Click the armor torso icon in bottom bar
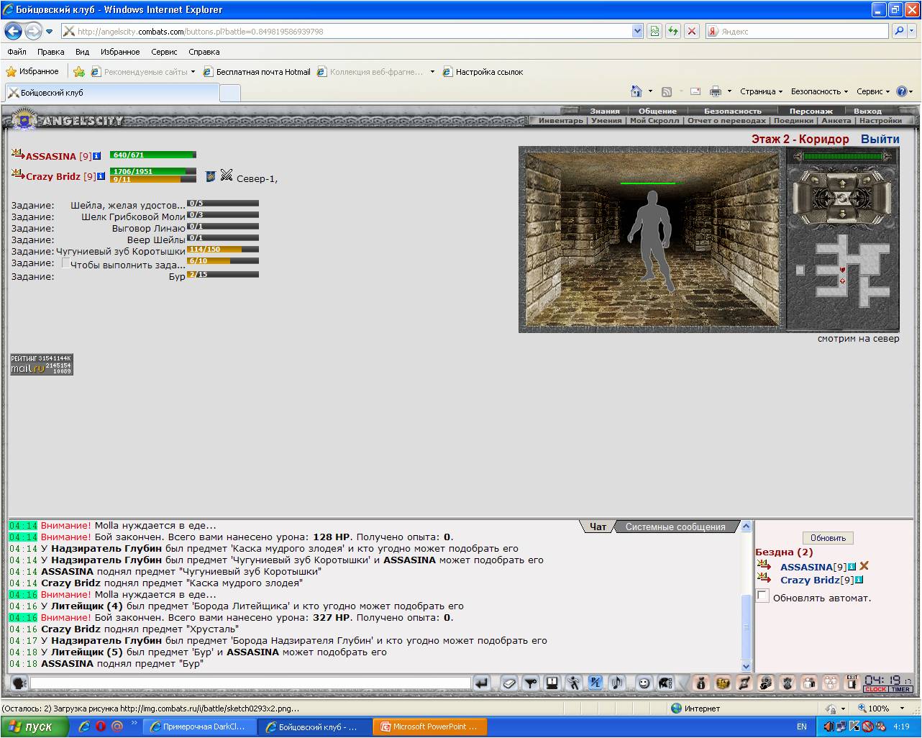The height and width of the screenshot is (738, 922). pos(788,683)
